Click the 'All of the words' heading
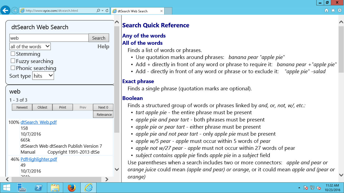The width and height of the screenshot is (344, 193). point(142,43)
